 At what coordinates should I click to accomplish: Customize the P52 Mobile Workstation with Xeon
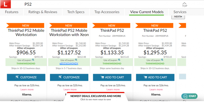pos(69,77)
